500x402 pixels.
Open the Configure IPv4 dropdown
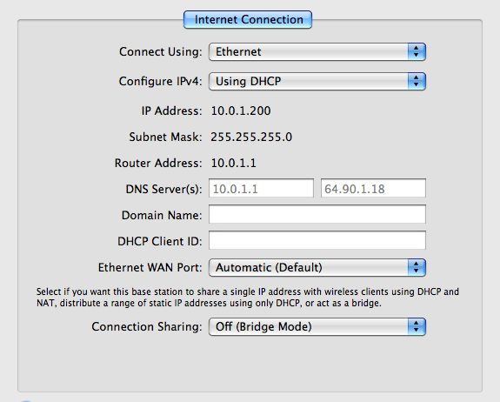tap(317, 82)
